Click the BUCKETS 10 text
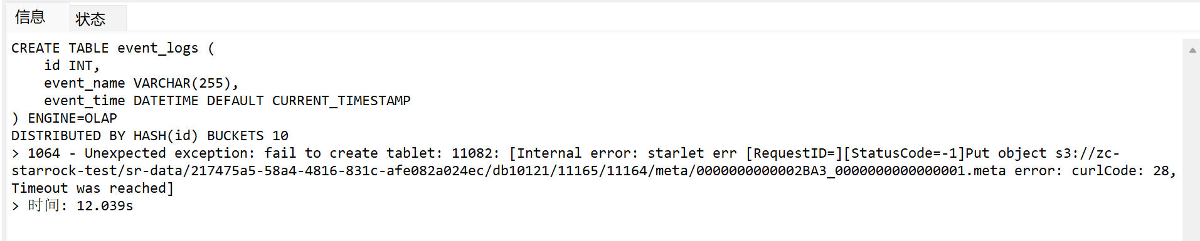This screenshot has height=241, width=1200. pyautogui.click(x=248, y=136)
